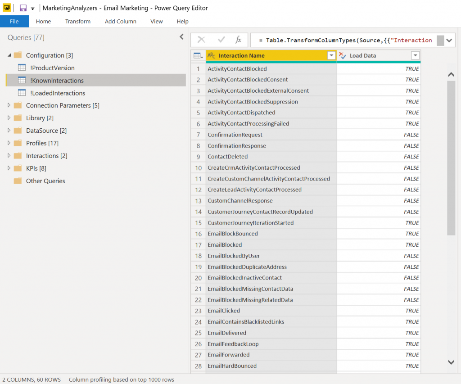461x384 pixels.
Task: Select the Interaction Name column header
Action: tap(271, 55)
